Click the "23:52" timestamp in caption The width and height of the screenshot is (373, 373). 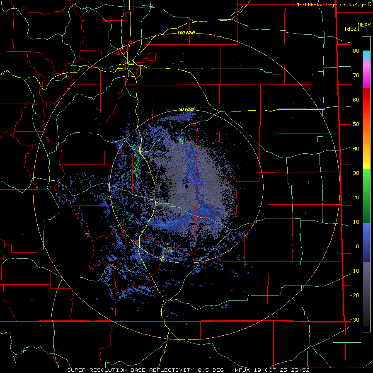300,370
